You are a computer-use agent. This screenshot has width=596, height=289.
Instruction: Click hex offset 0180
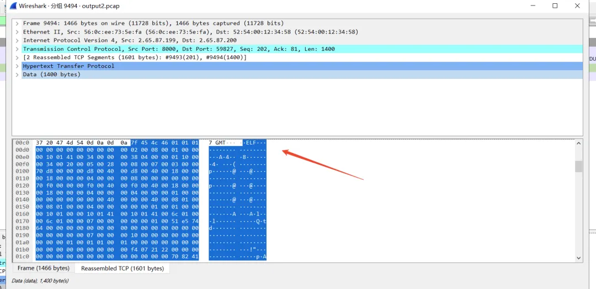pyautogui.click(x=23, y=229)
